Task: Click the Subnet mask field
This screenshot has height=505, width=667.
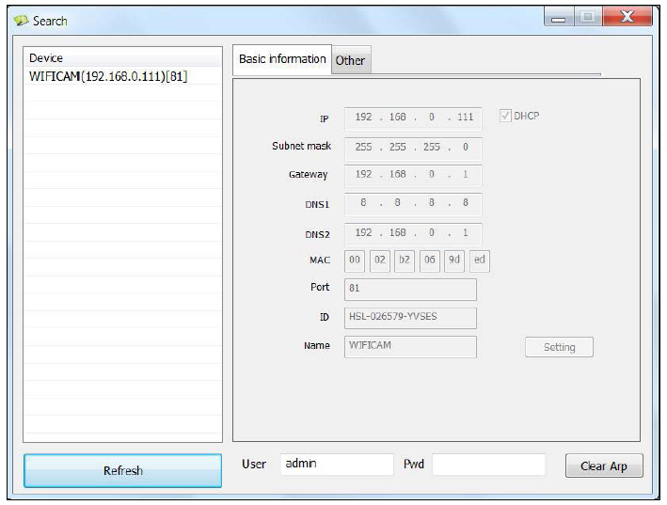Action: click(413, 148)
